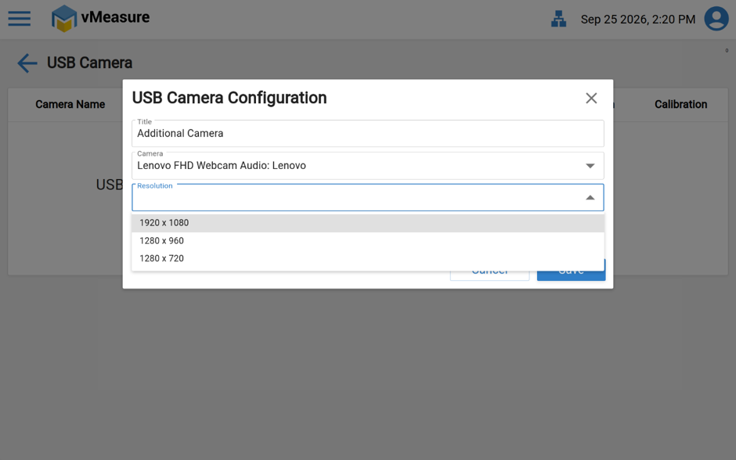Click the partially hidden Save button
Image resolution: width=736 pixels, height=460 pixels.
coord(572,275)
